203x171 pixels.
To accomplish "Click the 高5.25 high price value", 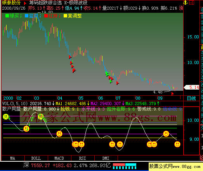I will [x=54, y=8].
